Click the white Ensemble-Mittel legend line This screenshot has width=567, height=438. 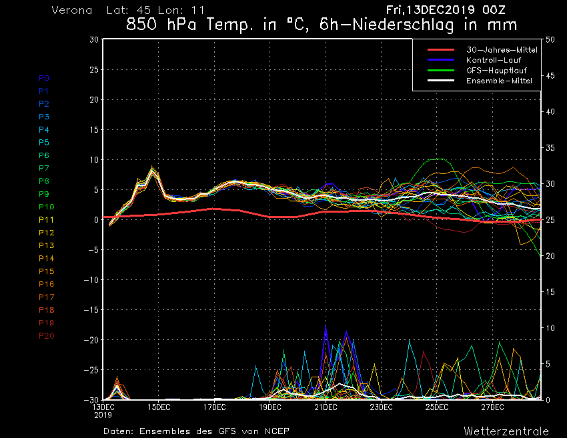[x=441, y=81]
